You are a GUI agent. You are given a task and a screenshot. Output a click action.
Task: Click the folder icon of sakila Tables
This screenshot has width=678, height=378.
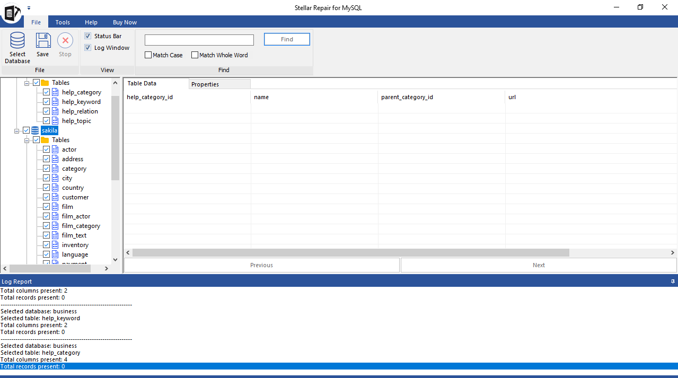click(45, 140)
